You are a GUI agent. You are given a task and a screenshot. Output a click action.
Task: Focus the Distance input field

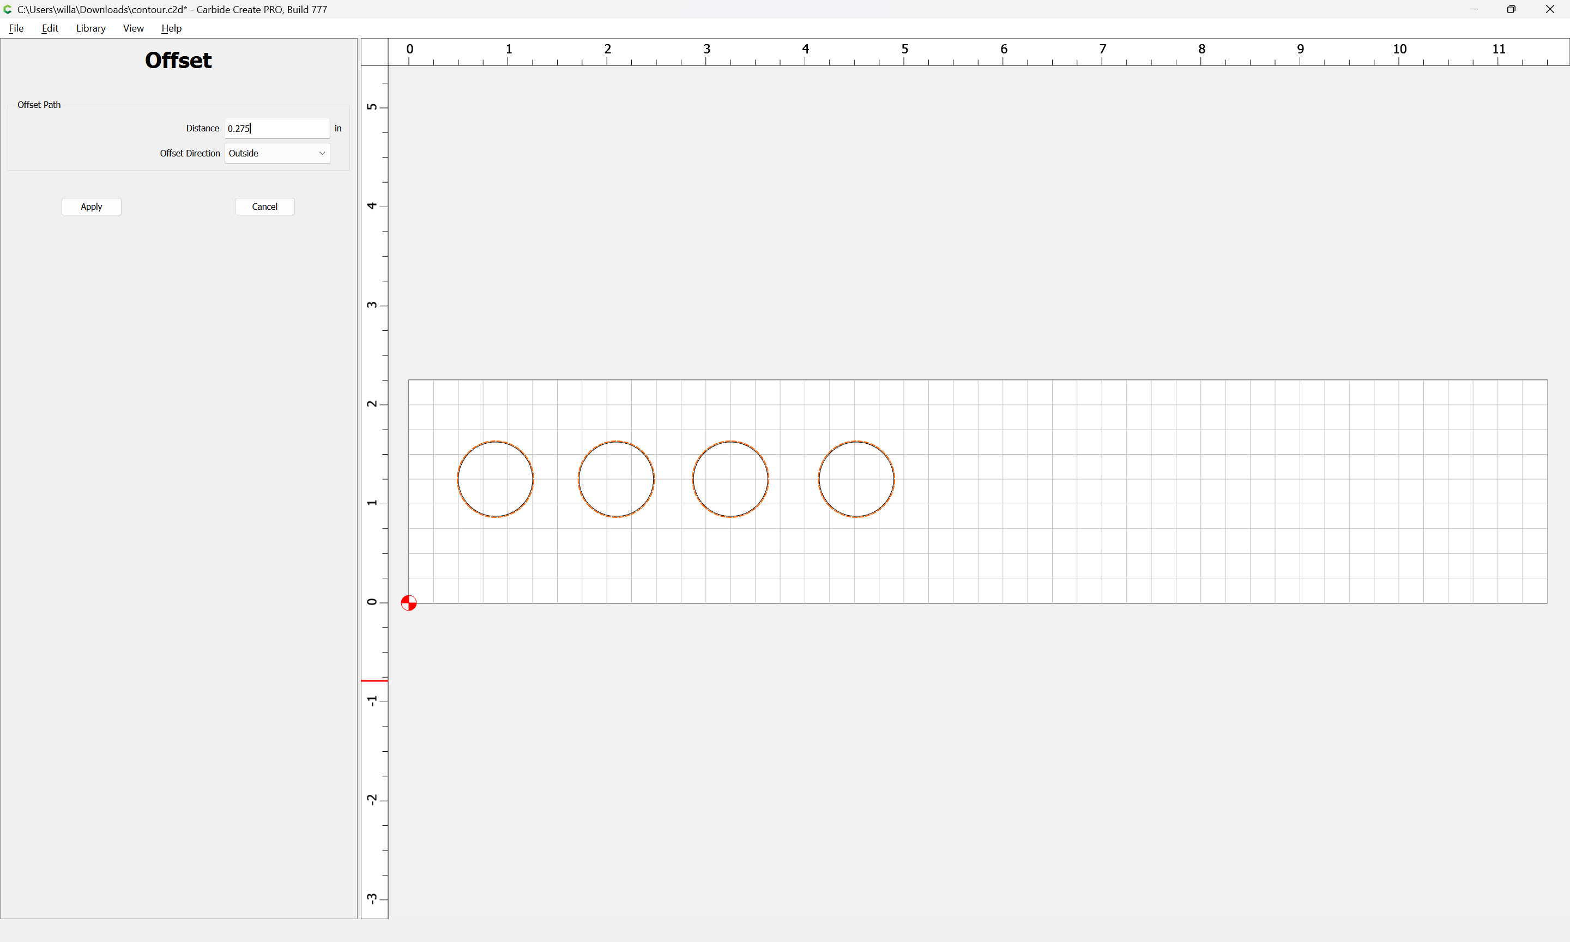tap(277, 128)
